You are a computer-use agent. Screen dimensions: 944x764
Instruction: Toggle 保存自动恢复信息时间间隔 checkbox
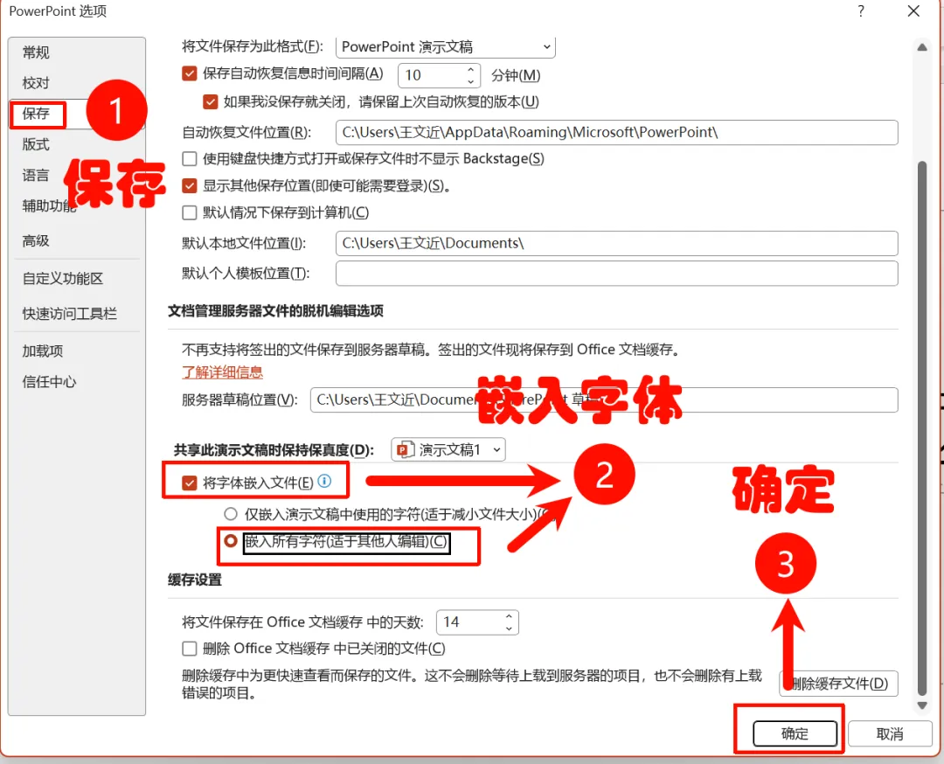(x=190, y=73)
